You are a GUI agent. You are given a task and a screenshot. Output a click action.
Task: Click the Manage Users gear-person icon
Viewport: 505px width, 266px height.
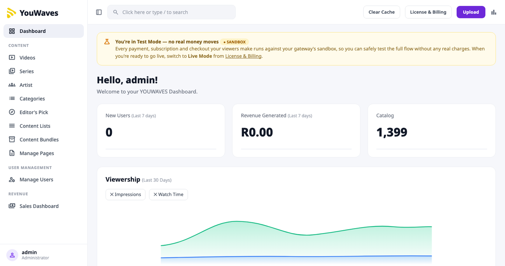(12, 179)
